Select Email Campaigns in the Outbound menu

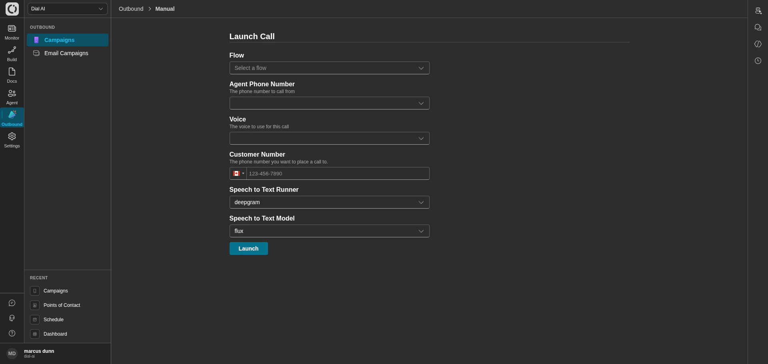coord(68,53)
